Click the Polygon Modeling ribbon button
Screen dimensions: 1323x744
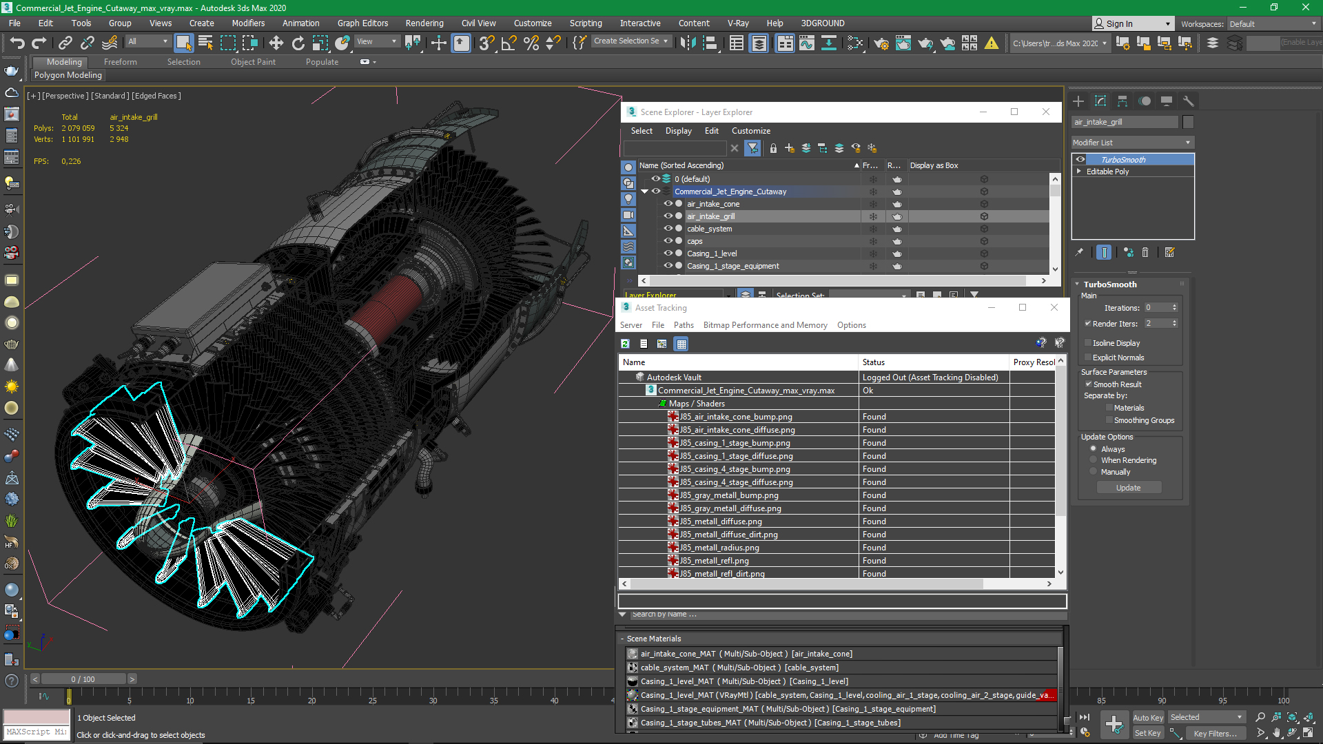(68, 75)
